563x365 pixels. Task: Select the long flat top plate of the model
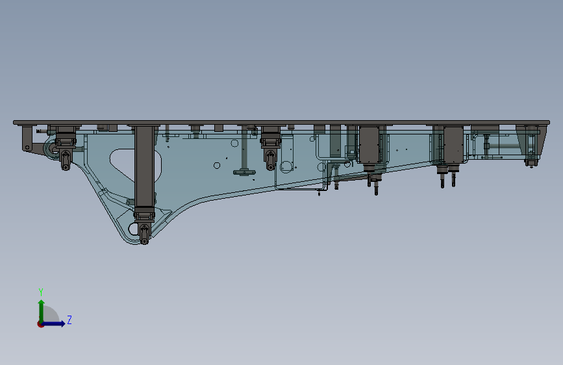282,123
